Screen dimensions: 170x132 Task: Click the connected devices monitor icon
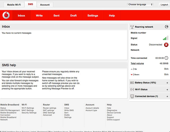(x=132, y=96)
